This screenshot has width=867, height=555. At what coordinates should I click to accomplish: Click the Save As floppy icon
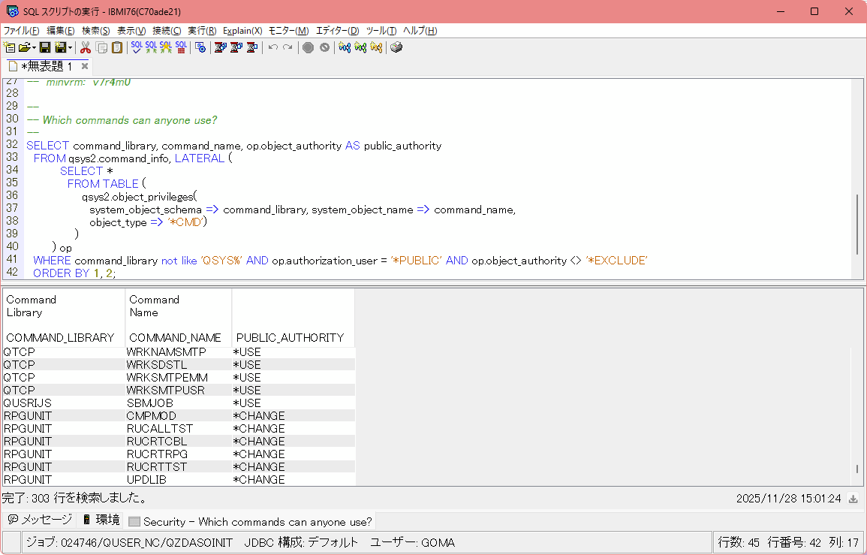[60, 47]
